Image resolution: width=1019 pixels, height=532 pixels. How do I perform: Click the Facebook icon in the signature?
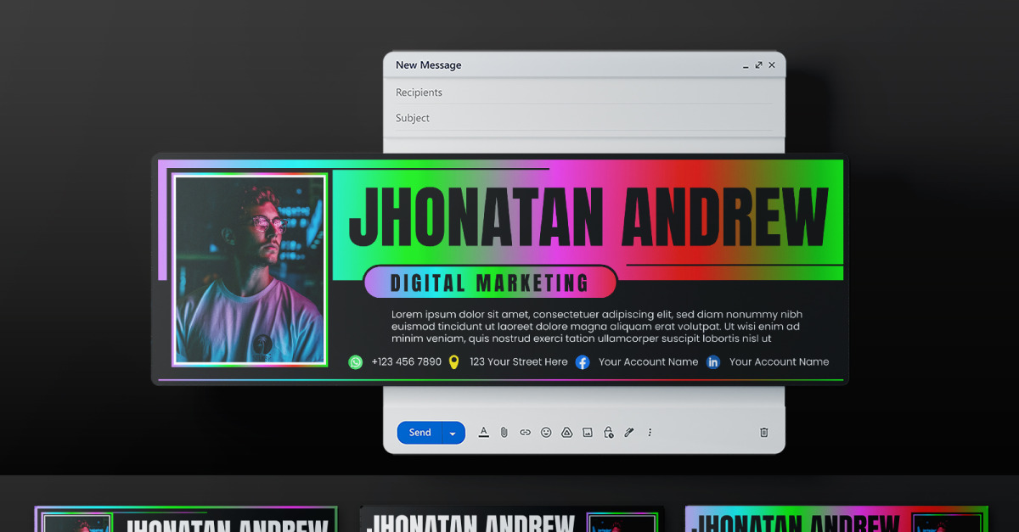[583, 362]
